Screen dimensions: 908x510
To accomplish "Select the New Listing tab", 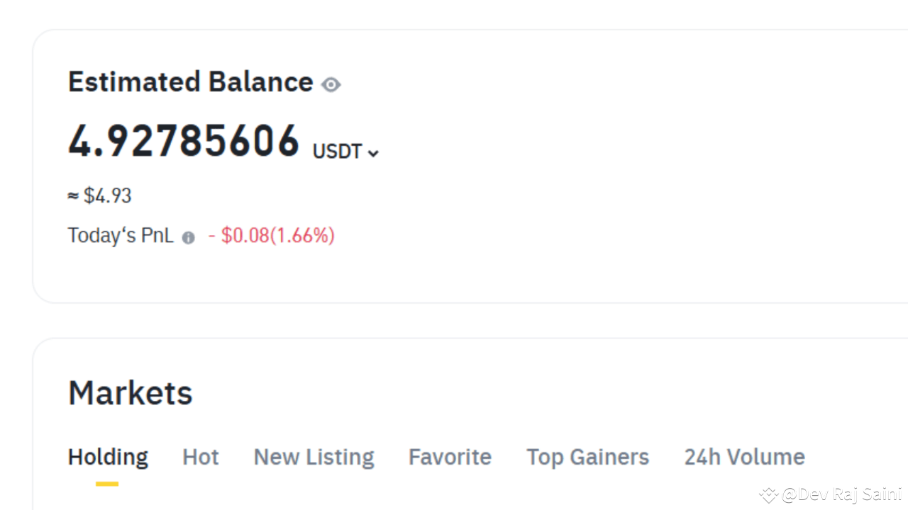I will pyautogui.click(x=314, y=457).
